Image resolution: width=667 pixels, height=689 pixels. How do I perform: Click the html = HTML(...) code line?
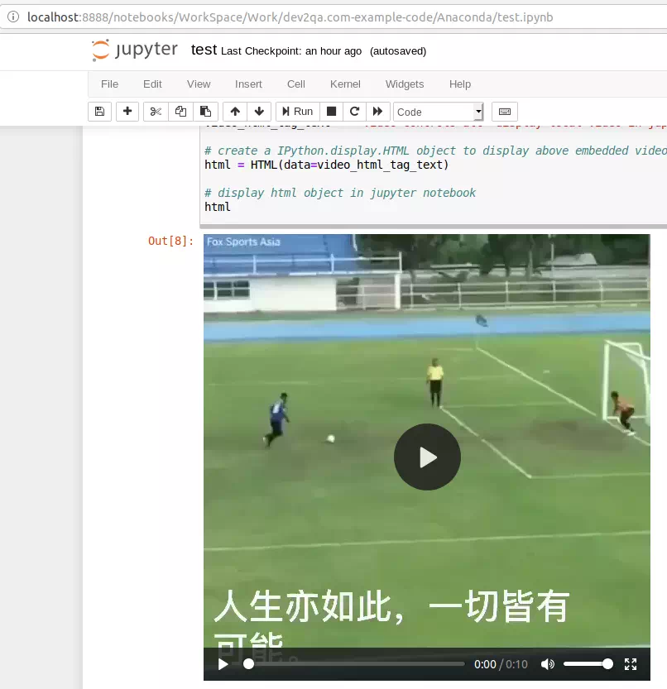[326, 165]
